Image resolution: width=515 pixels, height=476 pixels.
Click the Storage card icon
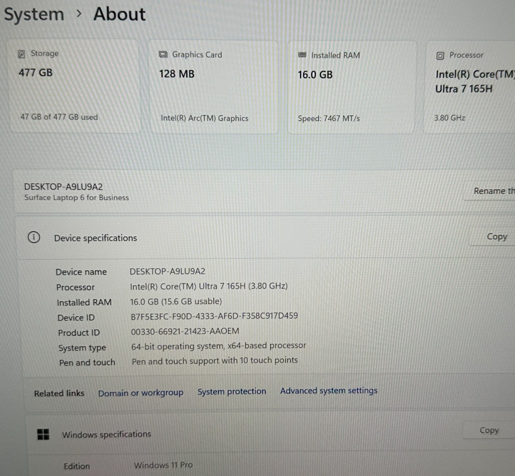(x=22, y=54)
